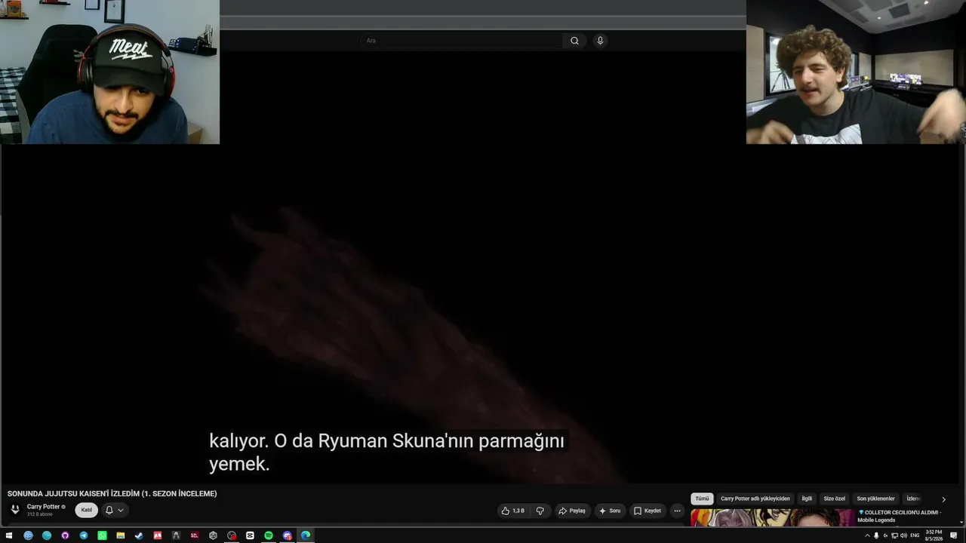
Task: Switch the ENG input language indicator
Action: pos(915,535)
